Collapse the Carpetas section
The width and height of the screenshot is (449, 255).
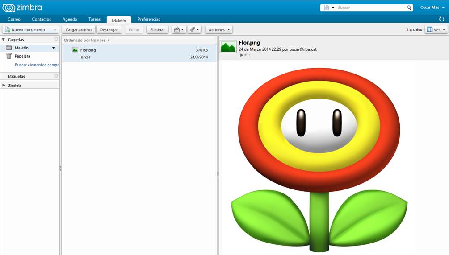4,39
